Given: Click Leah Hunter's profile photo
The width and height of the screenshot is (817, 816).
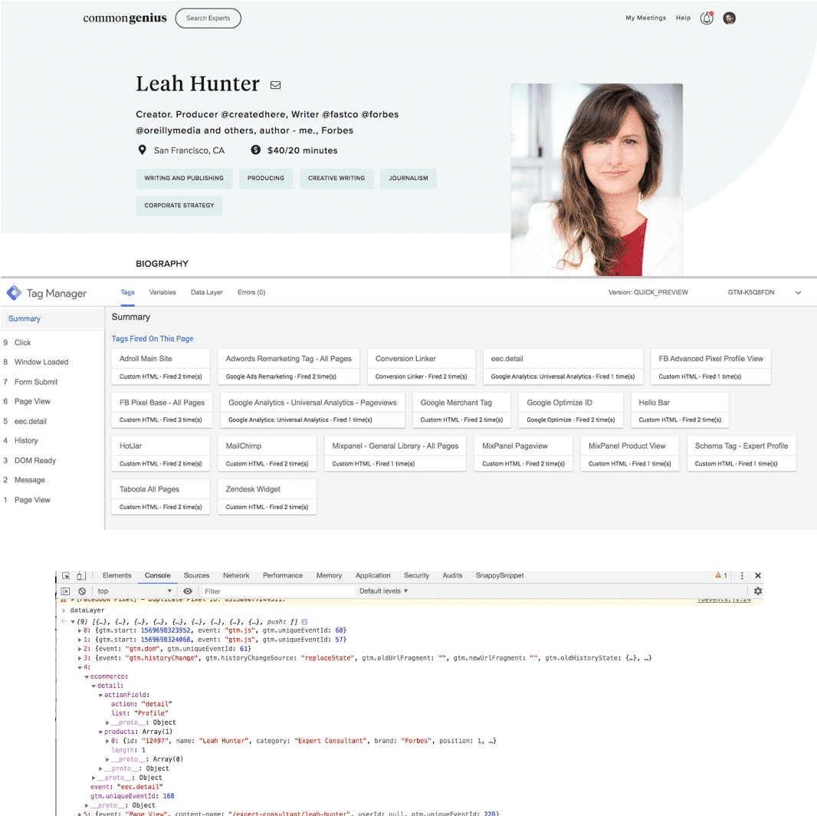Looking at the screenshot, I should (596, 179).
